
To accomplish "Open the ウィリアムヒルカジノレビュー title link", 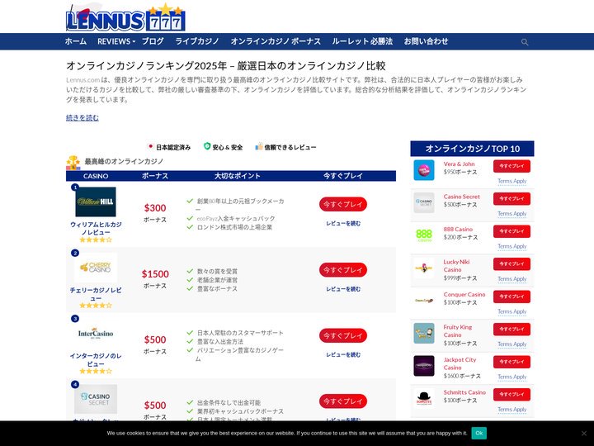I will point(96,228).
